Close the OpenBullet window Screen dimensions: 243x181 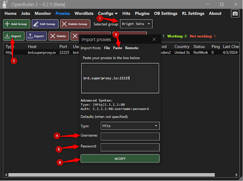(235, 4)
